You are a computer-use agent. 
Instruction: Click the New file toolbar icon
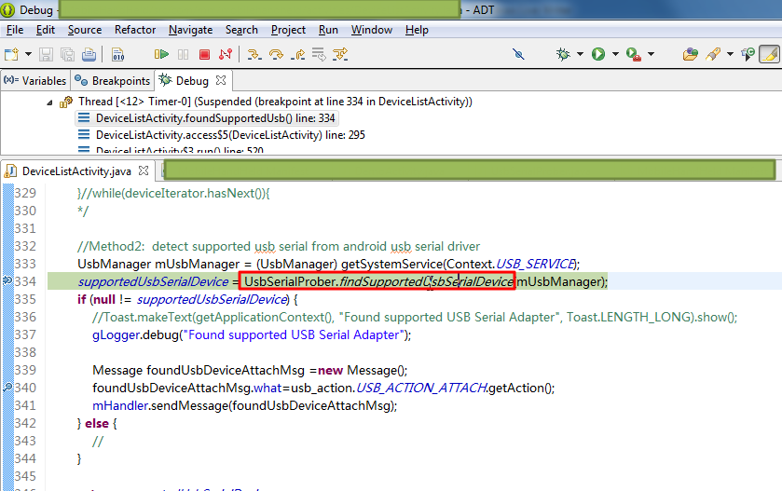coord(11,54)
